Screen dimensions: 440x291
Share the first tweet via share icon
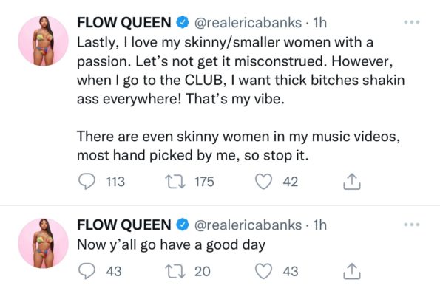pyautogui.click(x=351, y=182)
